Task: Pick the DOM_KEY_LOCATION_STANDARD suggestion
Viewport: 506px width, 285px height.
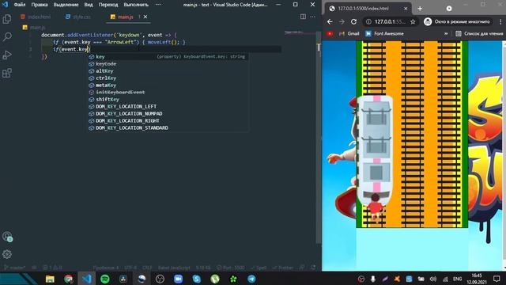Action: point(168,127)
